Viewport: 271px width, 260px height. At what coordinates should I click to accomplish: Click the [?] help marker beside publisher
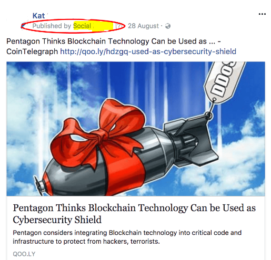pos(118,26)
